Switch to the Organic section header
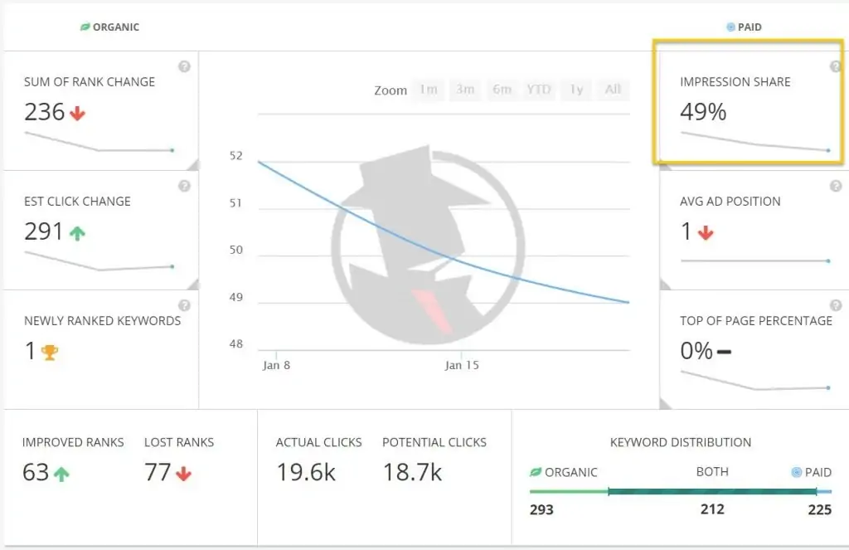This screenshot has width=849, height=550. coord(116,27)
